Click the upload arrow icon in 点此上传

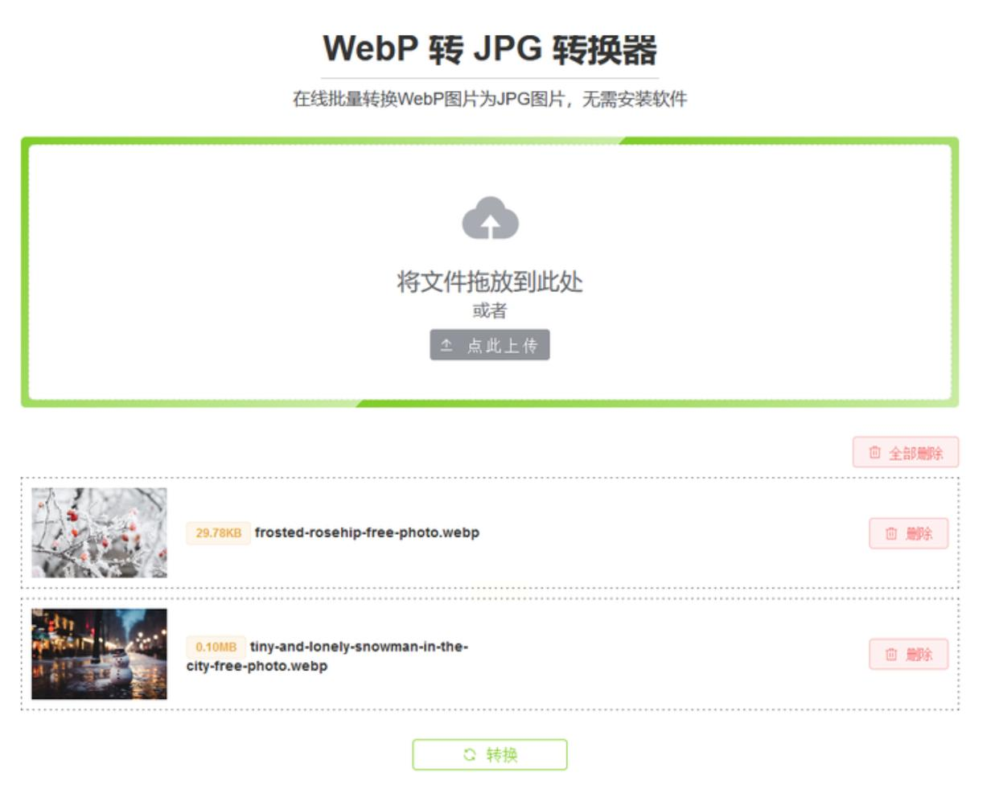pos(446,345)
